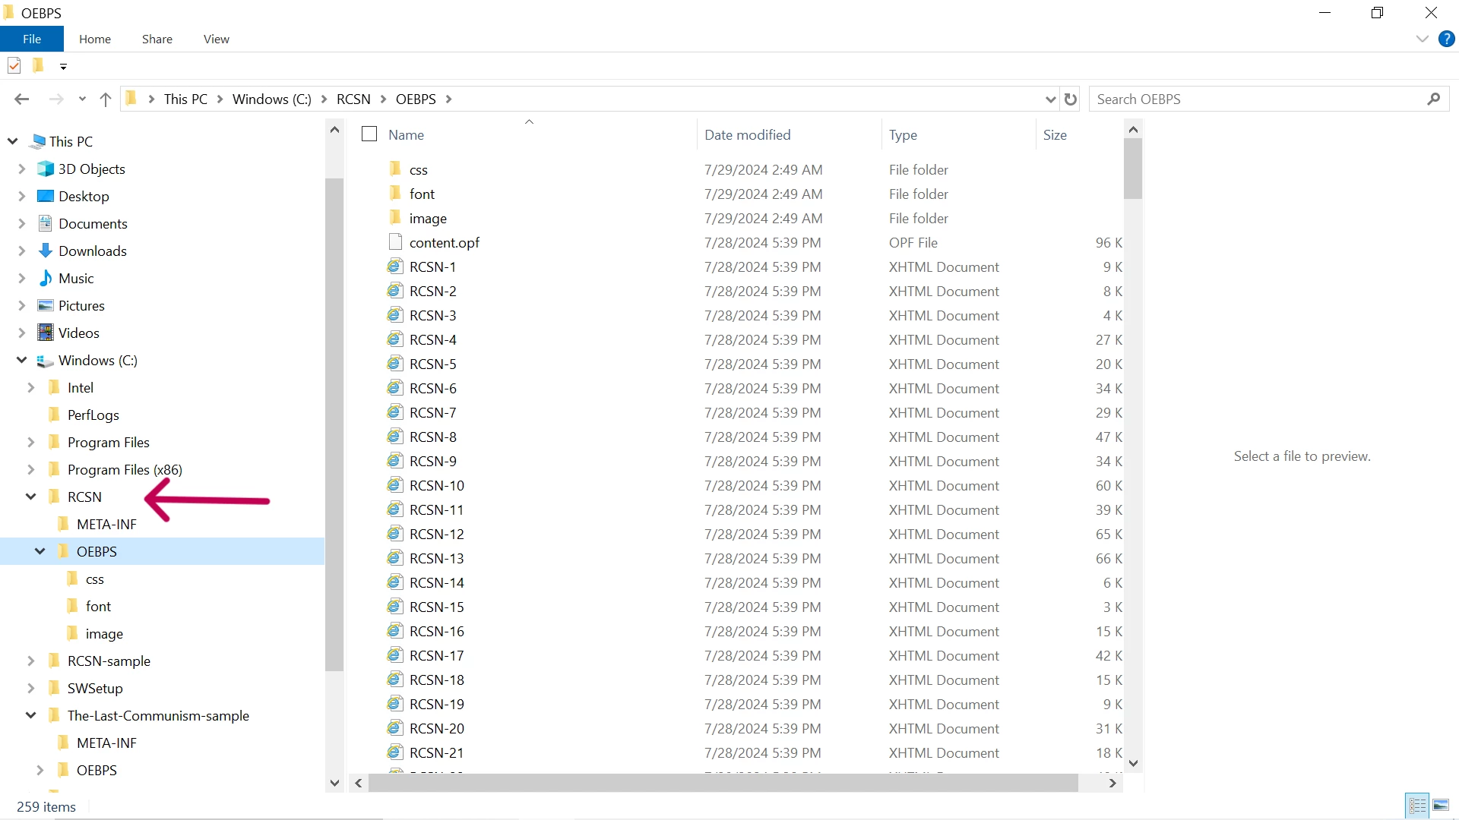Viewport: 1459px width, 820px height.
Task: Collapse the RCSN folder tree node
Action: tap(31, 497)
